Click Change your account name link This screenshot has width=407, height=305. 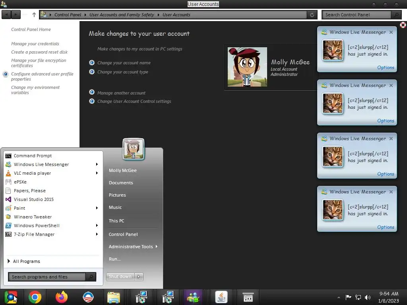124,63
